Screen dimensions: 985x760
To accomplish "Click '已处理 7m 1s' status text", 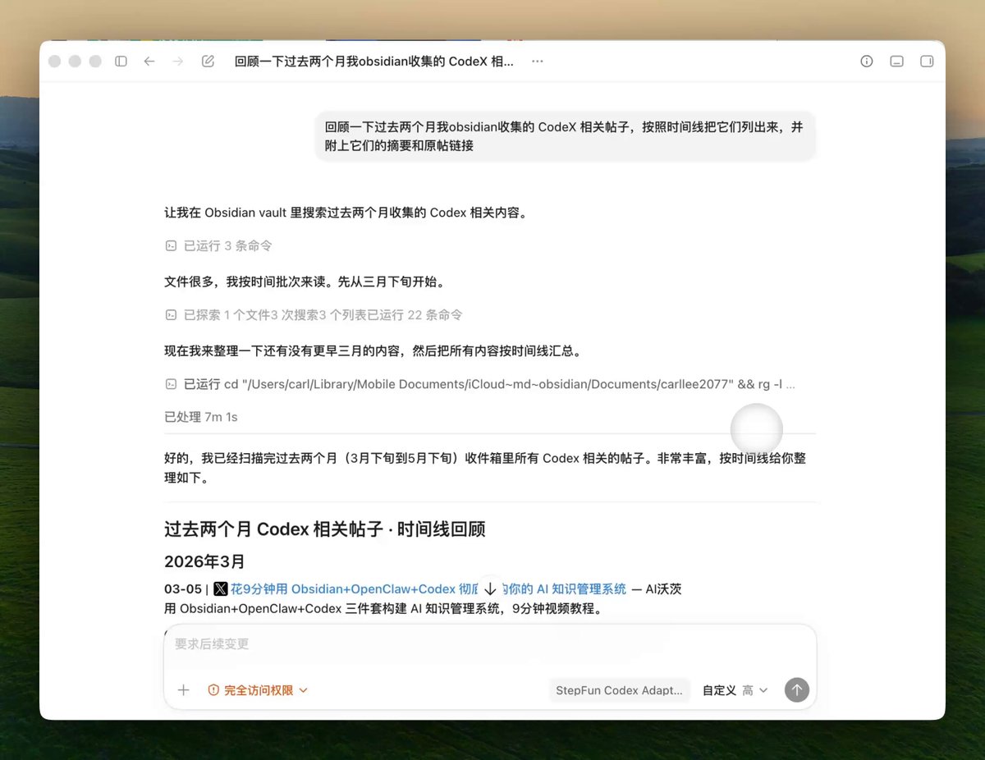I will tap(201, 417).
